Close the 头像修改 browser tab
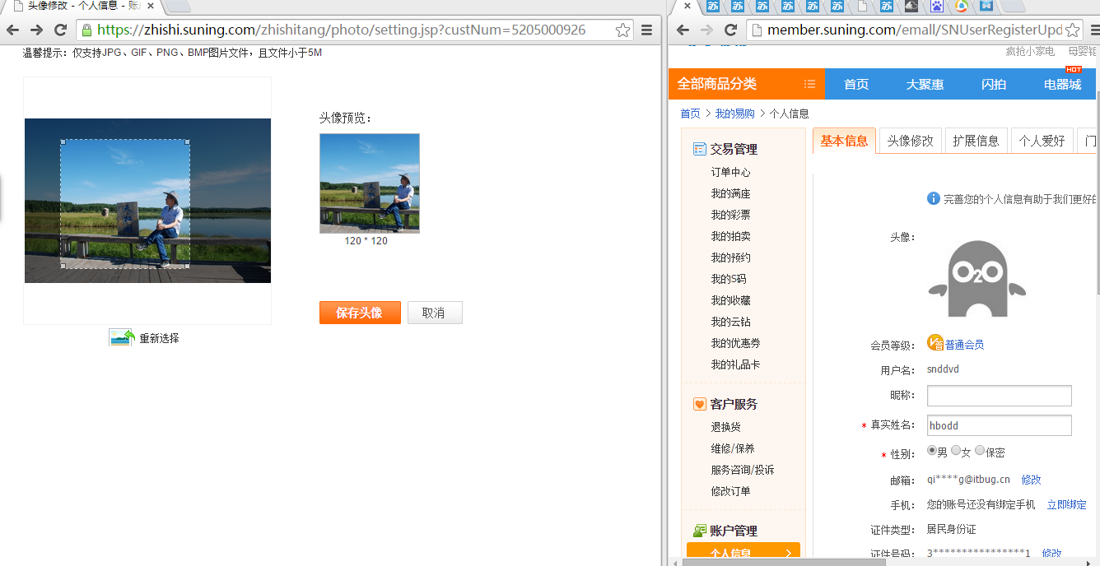The height and width of the screenshot is (566, 1100). (x=151, y=6)
